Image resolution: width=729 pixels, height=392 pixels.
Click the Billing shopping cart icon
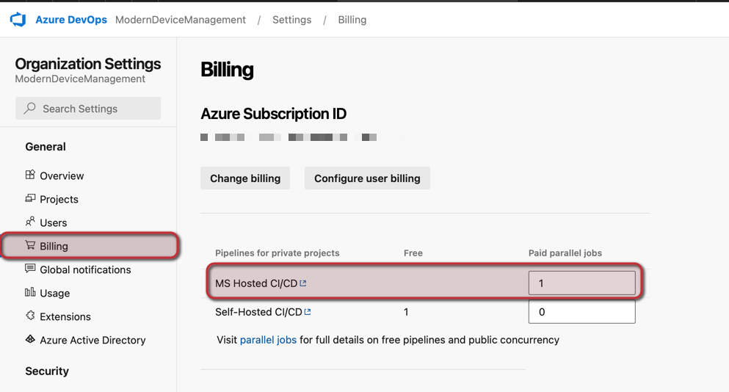click(30, 245)
